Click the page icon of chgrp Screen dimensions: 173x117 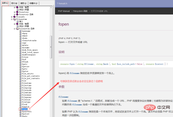click(x=20, y=33)
